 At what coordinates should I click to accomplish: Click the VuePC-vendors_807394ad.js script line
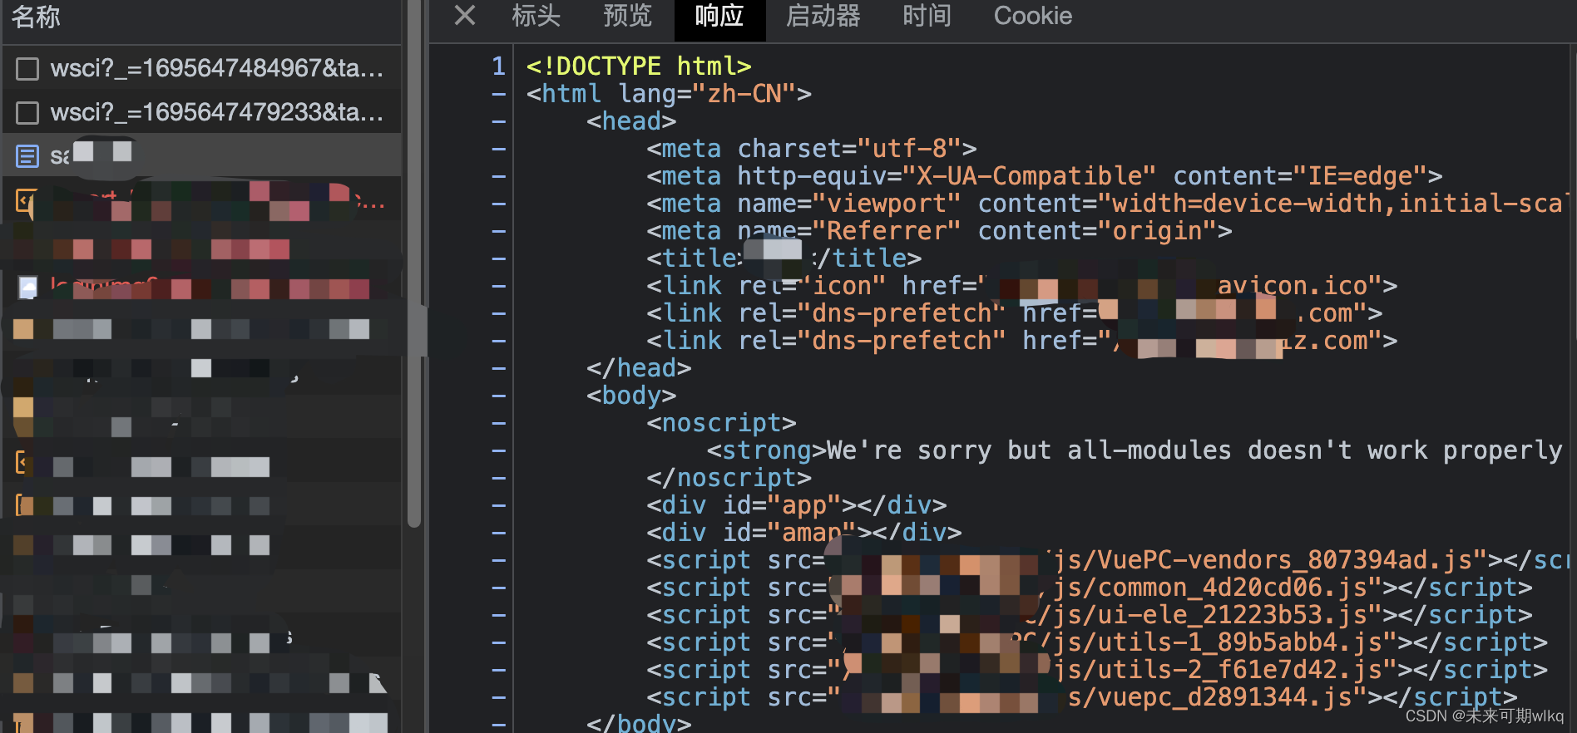[1108, 559]
